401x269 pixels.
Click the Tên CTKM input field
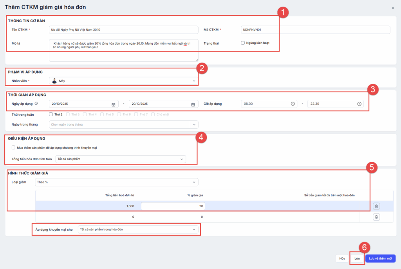click(124, 30)
